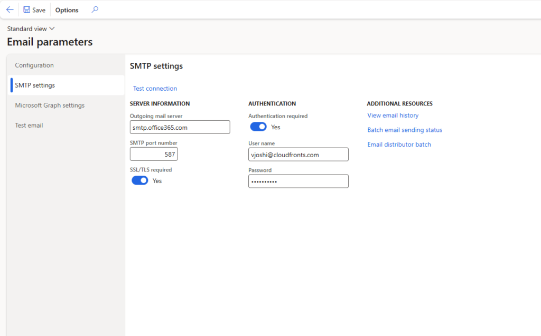Click the Save floppy disk icon
Viewport: 541px width, 336px height.
[x=27, y=10]
